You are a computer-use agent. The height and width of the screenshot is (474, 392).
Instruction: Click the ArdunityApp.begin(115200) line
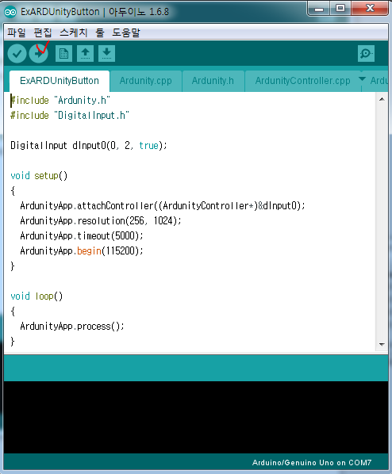coord(82,251)
